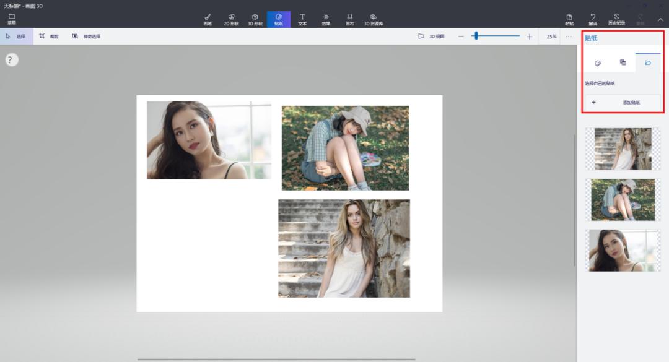Click the zoom slider handle
Image resolution: width=669 pixels, height=362 pixels.
476,37
